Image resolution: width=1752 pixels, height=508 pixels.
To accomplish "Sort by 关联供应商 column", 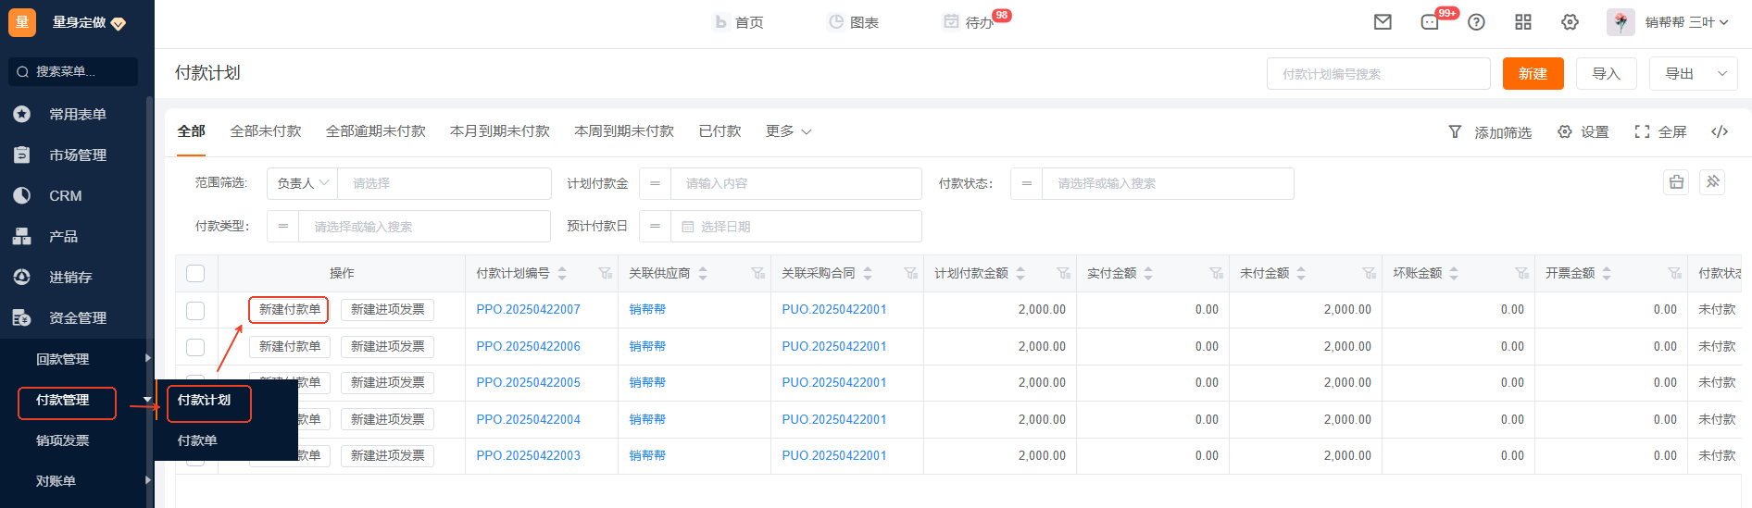I will click(703, 273).
